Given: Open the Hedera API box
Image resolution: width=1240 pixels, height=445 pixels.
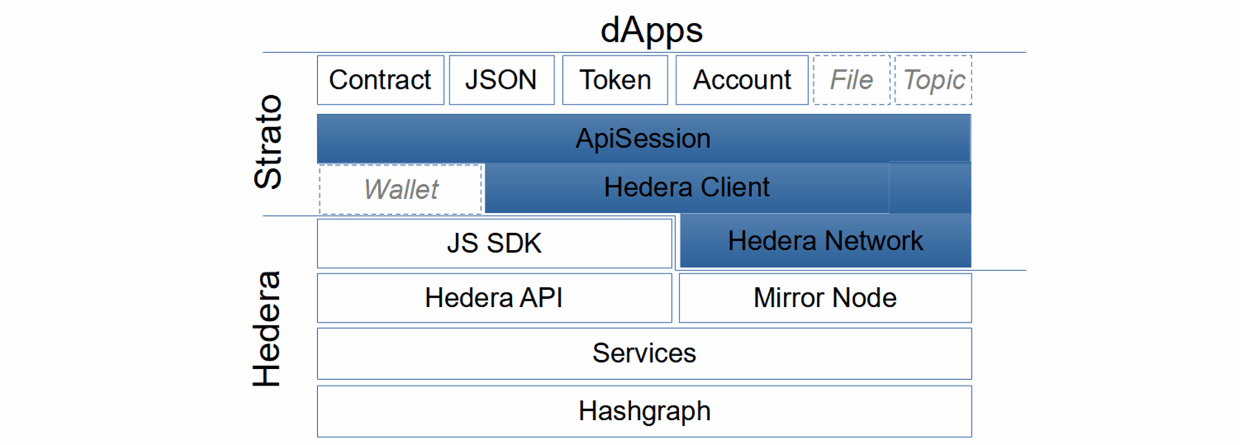Looking at the screenshot, I should click(x=494, y=298).
